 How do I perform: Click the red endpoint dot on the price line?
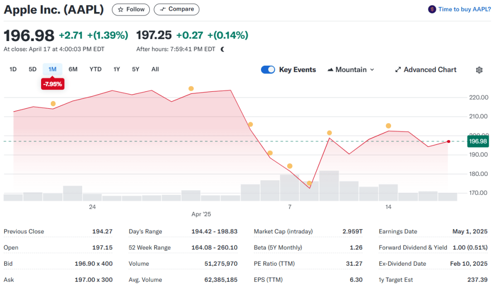tap(449, 142)
